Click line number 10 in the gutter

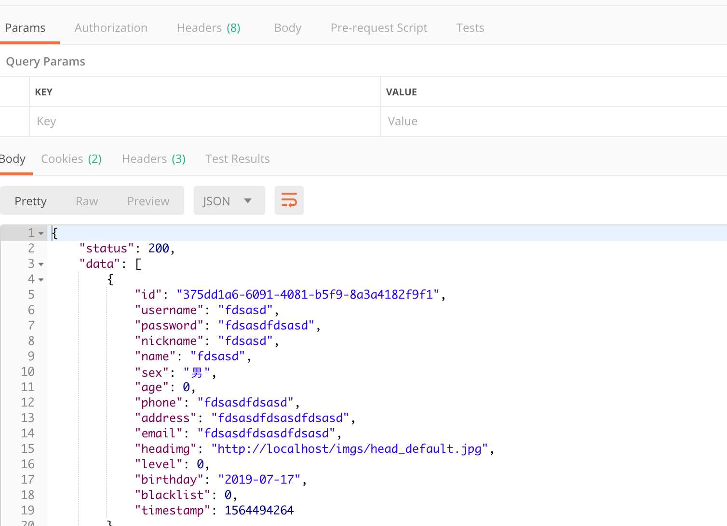pos(27,372)
